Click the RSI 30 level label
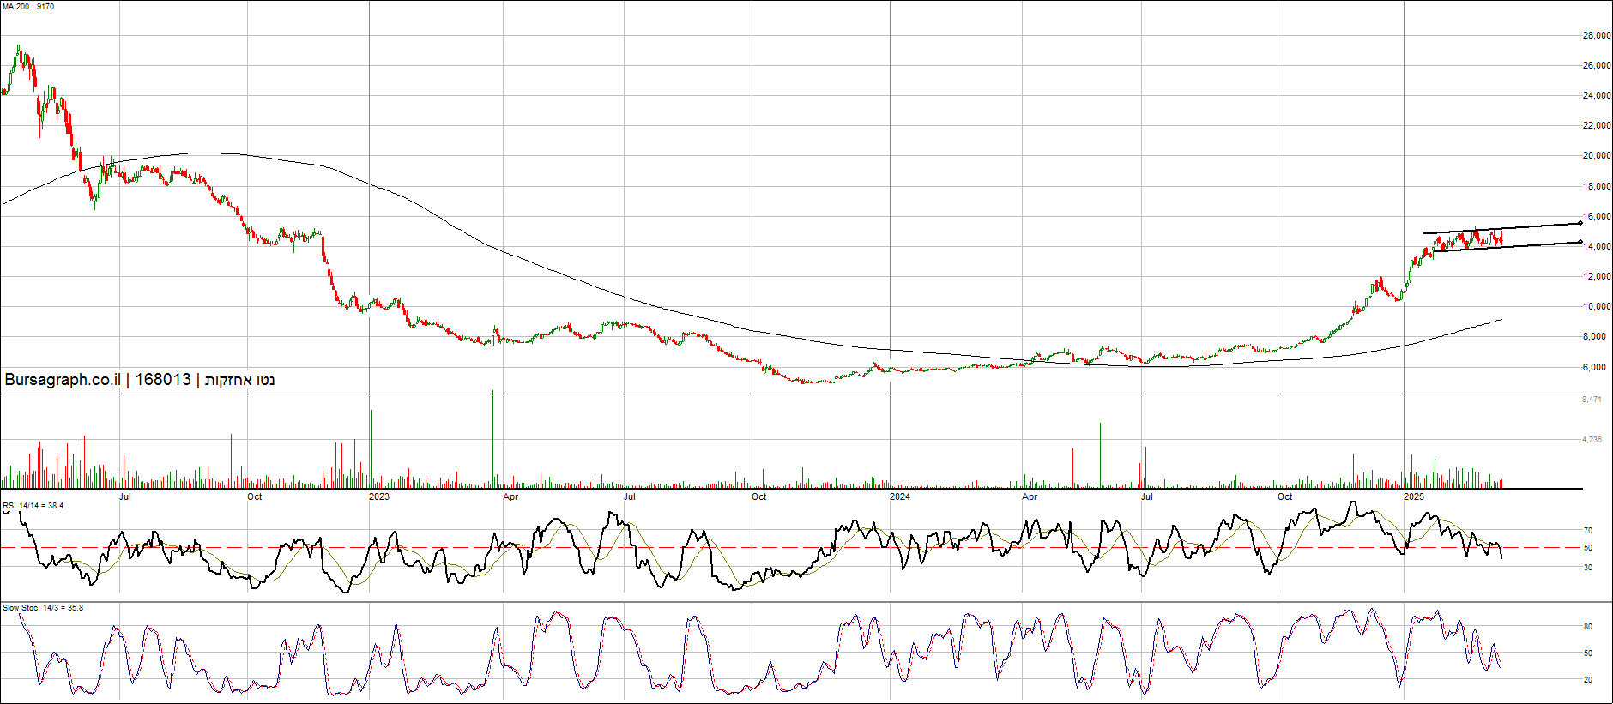 pos(1588,568)
